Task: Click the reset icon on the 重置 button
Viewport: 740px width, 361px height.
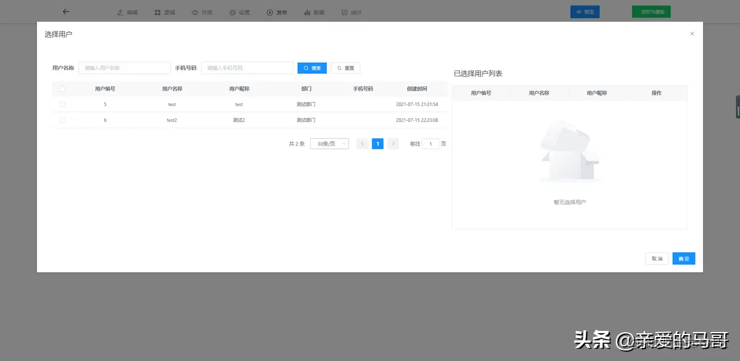Action: point(339,68)
